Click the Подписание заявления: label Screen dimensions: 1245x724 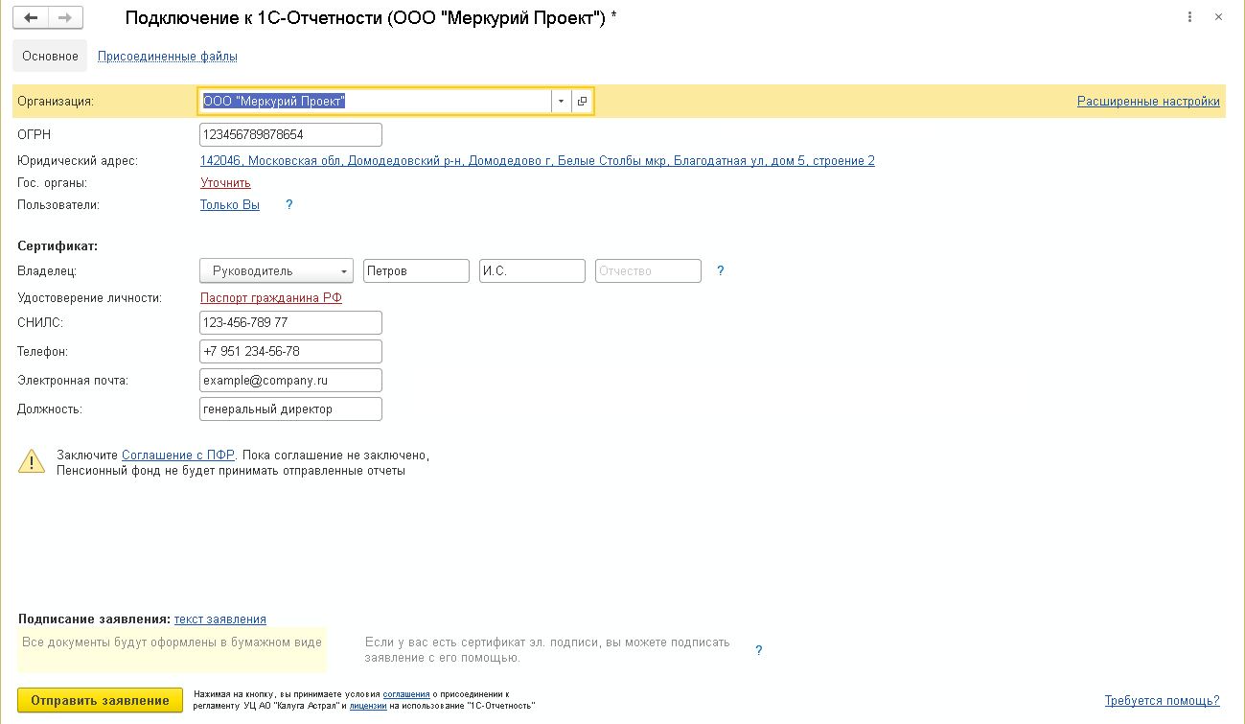[x=94, y=619]
